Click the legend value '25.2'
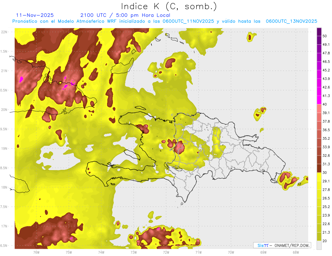332x256 pixels. point(326,207)
